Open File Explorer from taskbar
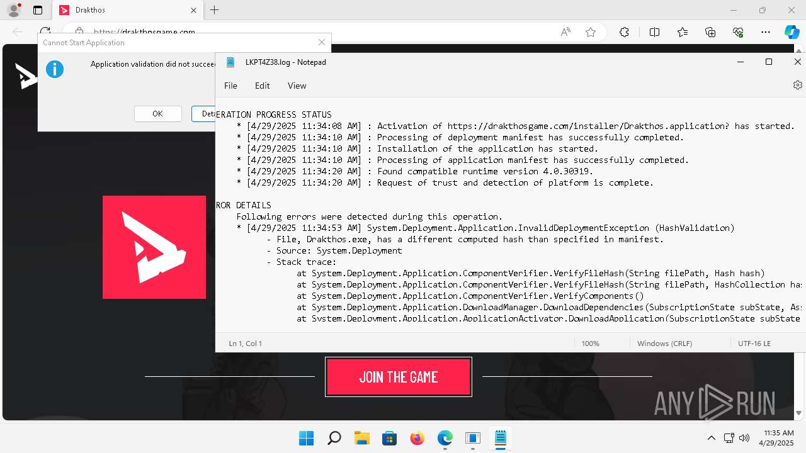 (361, 438)
